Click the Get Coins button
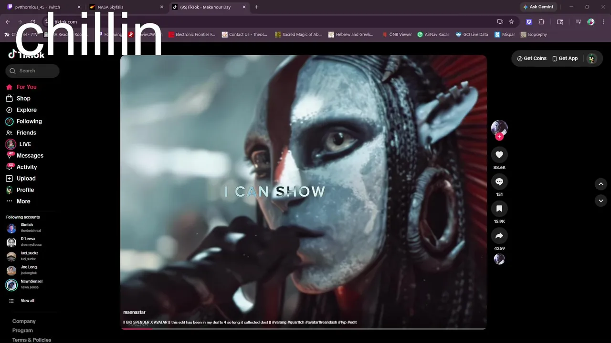 [532, 59]
